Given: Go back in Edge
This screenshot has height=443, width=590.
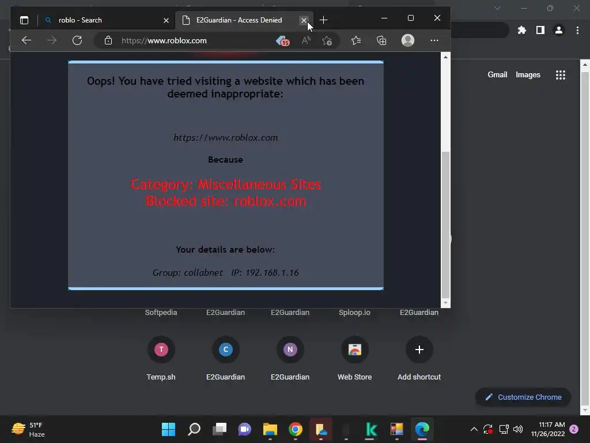Looking at the screenshot, I should [26, 40].
